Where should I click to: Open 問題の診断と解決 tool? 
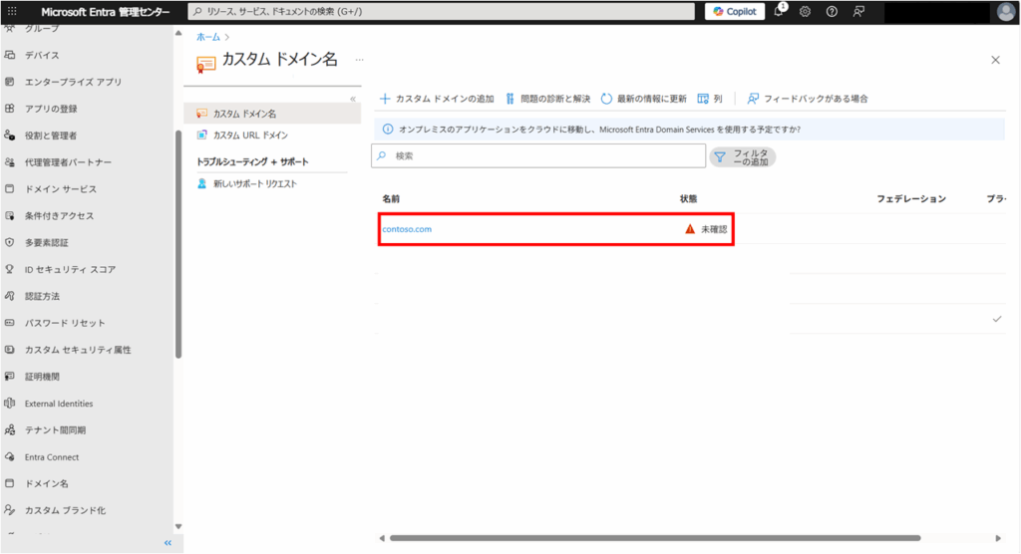pos(548,99)
